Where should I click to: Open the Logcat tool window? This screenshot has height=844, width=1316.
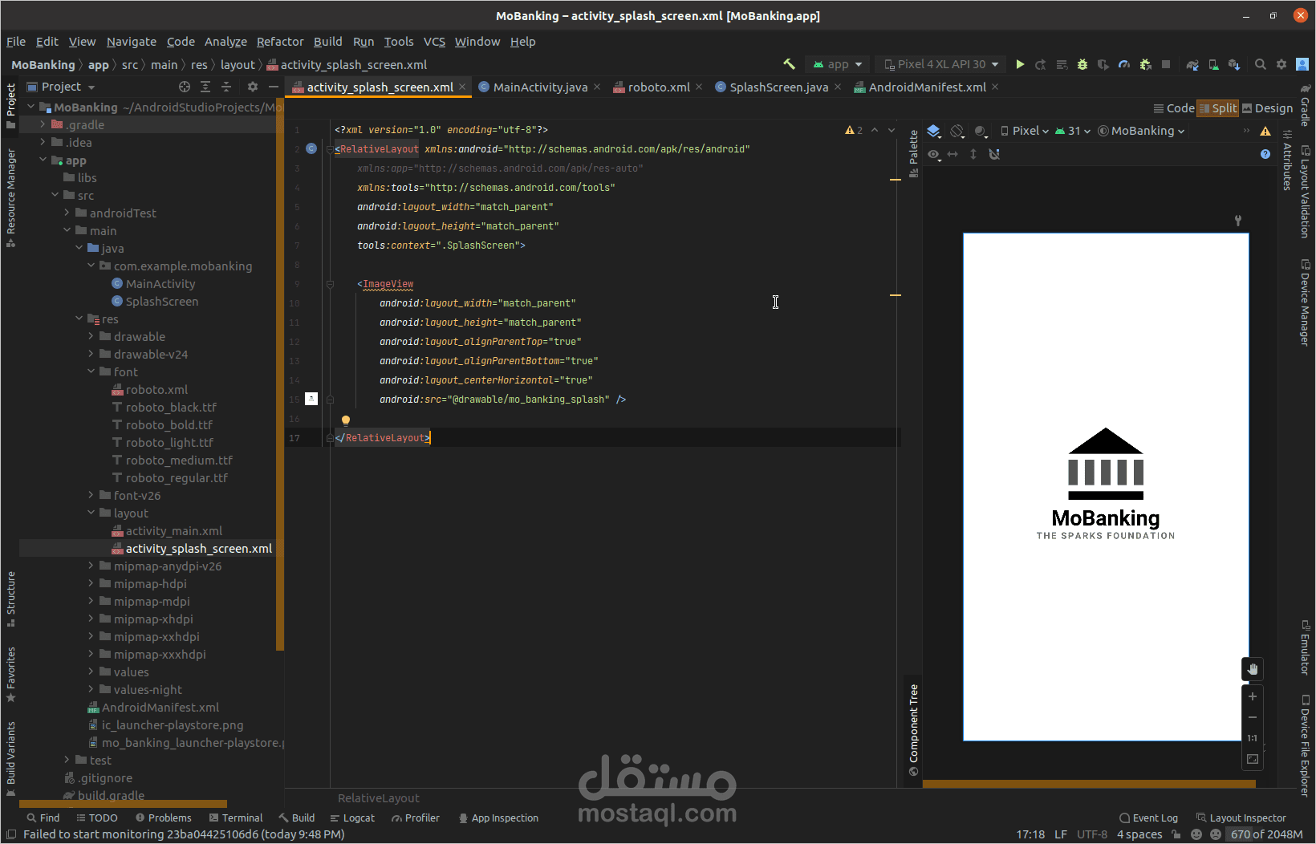pos(352,818)
